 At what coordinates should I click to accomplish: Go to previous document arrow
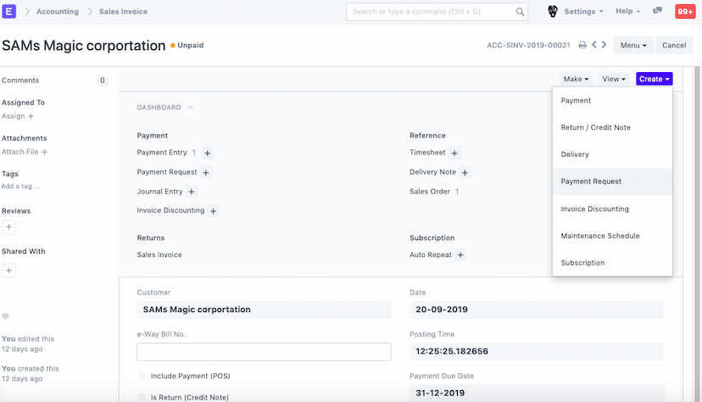(594, 45)
